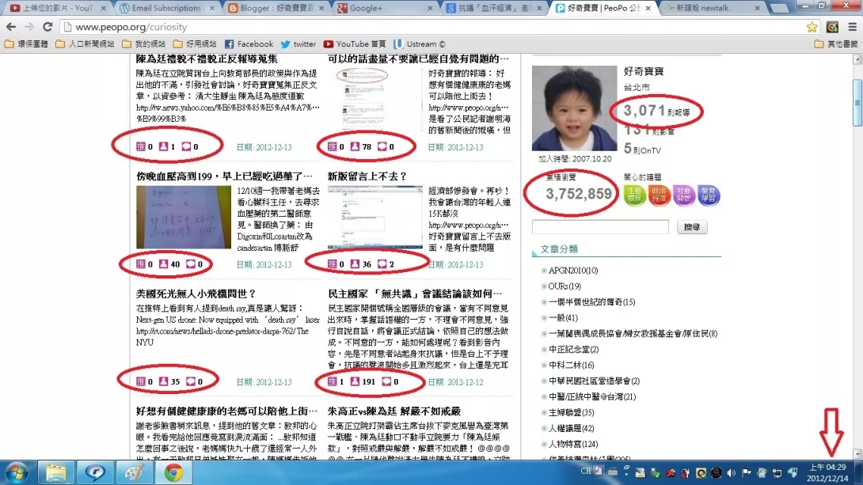Click viewers icon showing 40 views
Viewport: 863px width, 485px height.
tap(163, 264)
